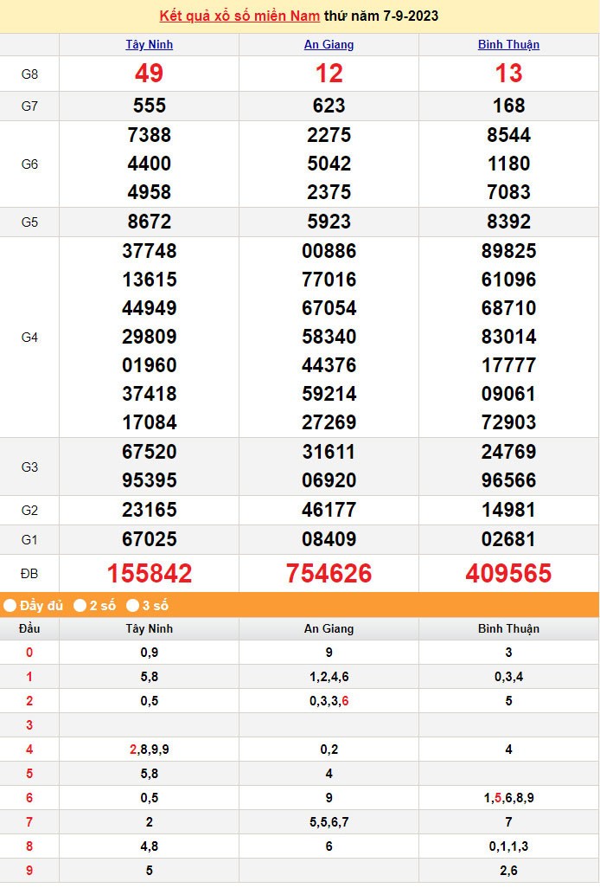
Task: Click G2 number 46177
Action: tap(329, 510)
